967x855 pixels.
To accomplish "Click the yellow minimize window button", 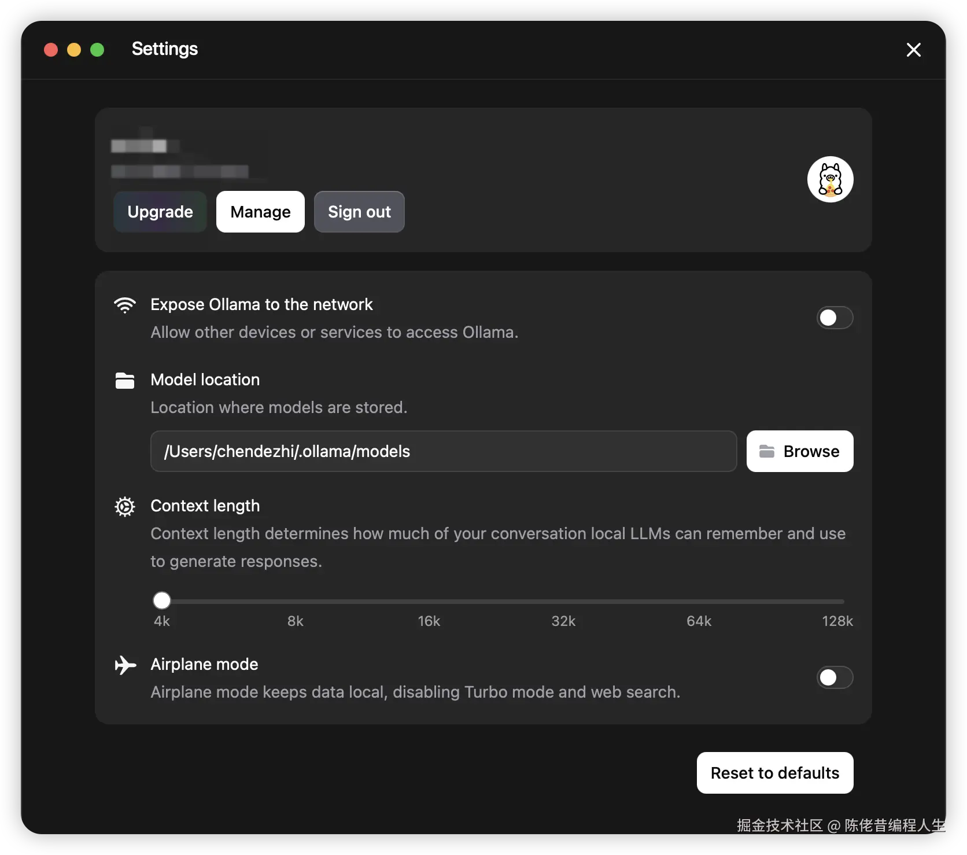I will click(x=74, y=50).
